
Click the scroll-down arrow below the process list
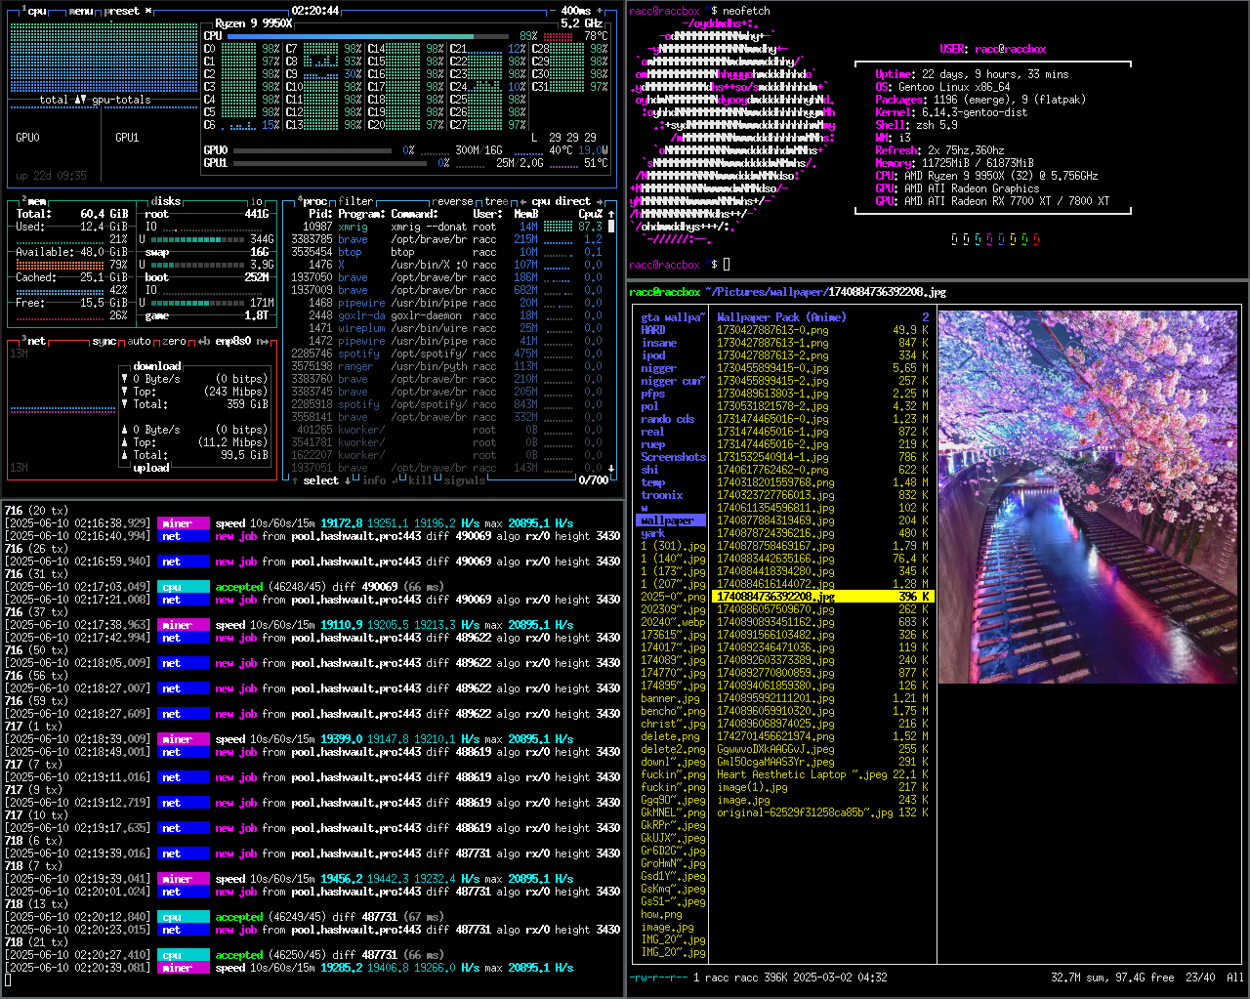click(611, 468)
